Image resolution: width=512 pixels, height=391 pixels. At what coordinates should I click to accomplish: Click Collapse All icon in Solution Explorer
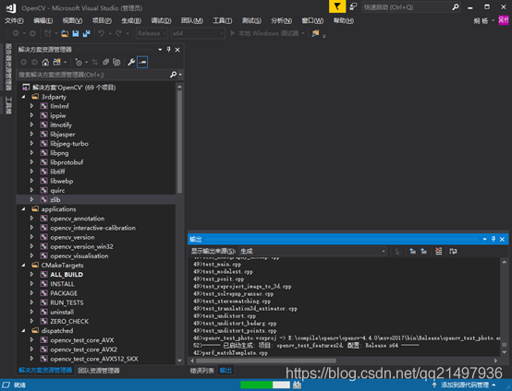(x=105, y=62)
